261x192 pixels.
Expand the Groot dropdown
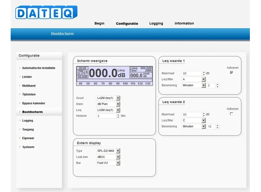tap(108, 98)
